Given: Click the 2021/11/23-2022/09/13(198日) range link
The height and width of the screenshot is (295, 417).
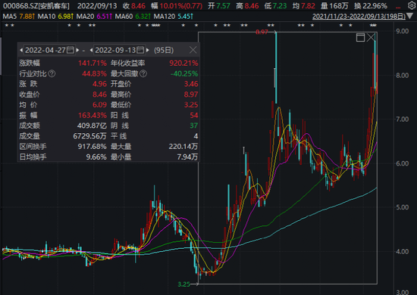Looking at the screenshot, I should click(359, 17).
